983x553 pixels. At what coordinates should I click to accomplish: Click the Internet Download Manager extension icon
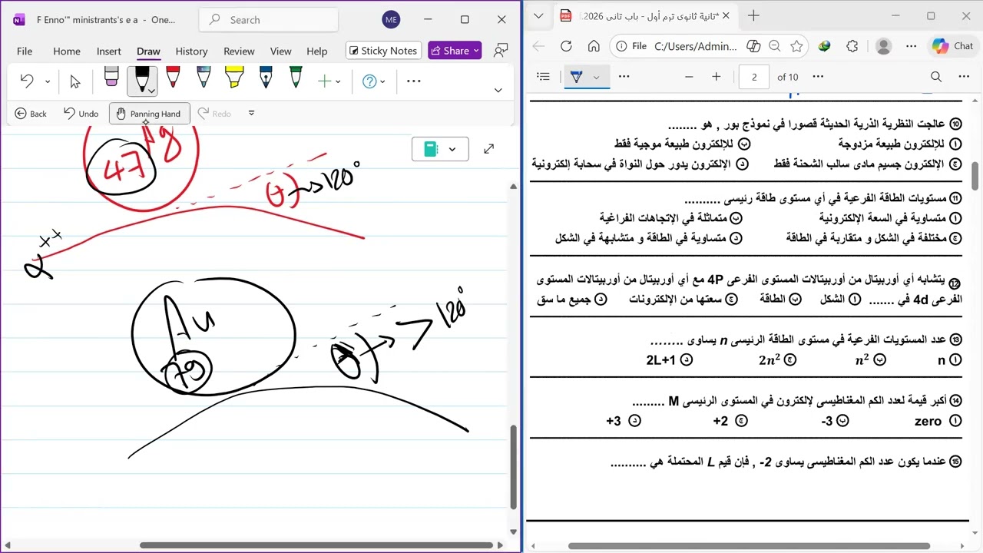point(824,46)
